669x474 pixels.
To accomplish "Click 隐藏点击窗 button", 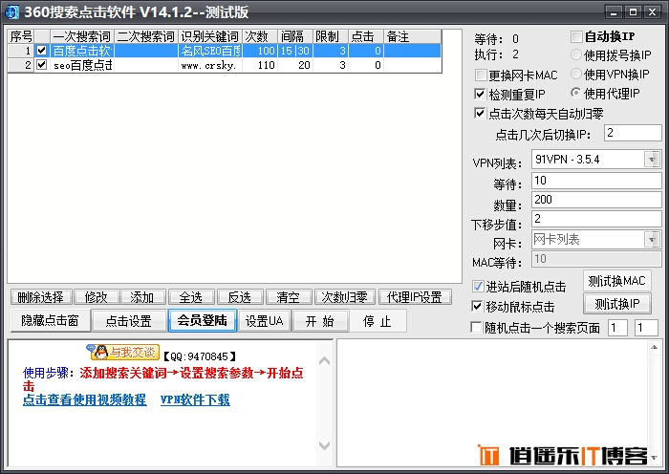I will (x=51, y=320).
